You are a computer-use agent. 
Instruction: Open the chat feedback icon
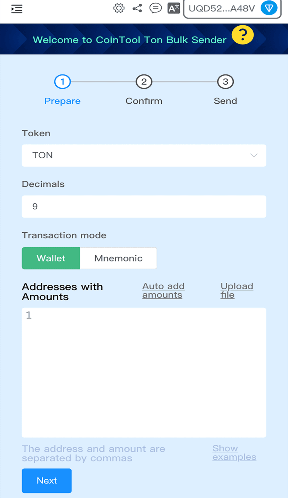[155, 8]
